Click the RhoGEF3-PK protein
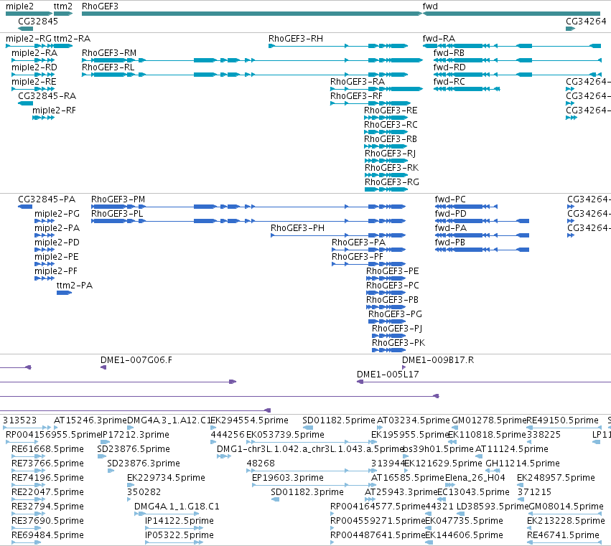Viewport: 611px width, 546px height. pyautogui.click(x=389, y=350)
